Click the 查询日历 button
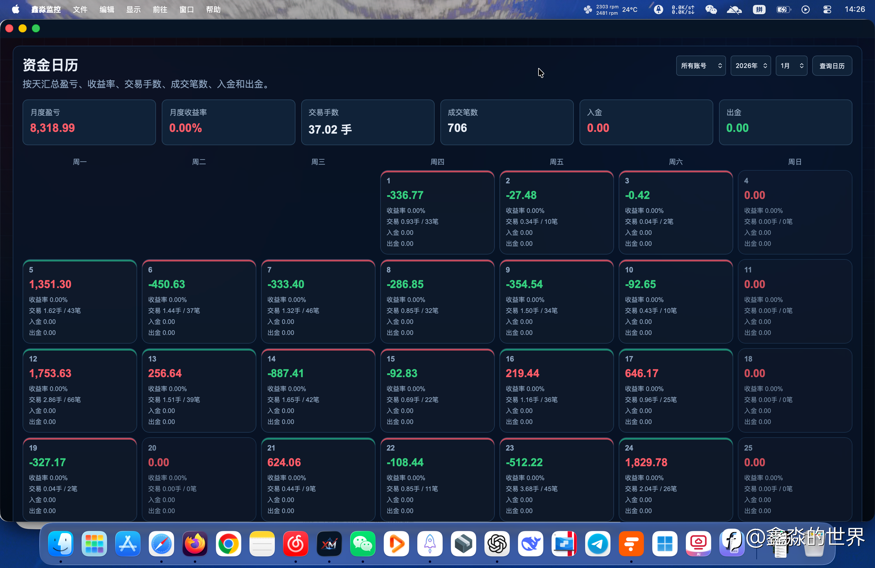 832,66
